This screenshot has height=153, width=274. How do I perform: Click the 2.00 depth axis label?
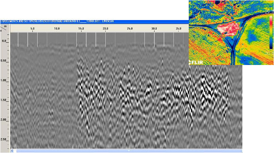coord(4,120)
